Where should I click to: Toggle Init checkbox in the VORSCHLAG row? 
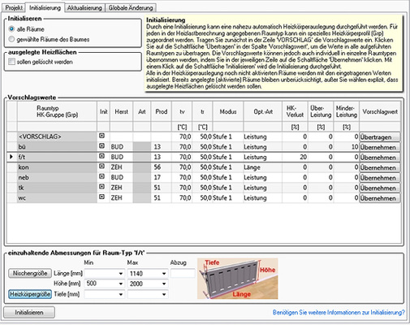tap(101, 136)
